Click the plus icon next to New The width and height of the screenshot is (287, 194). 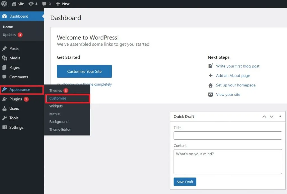point(58,4)
